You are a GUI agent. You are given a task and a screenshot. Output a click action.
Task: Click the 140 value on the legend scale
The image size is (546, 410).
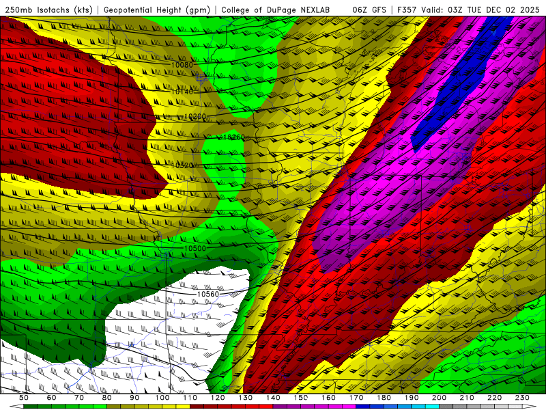273,398
